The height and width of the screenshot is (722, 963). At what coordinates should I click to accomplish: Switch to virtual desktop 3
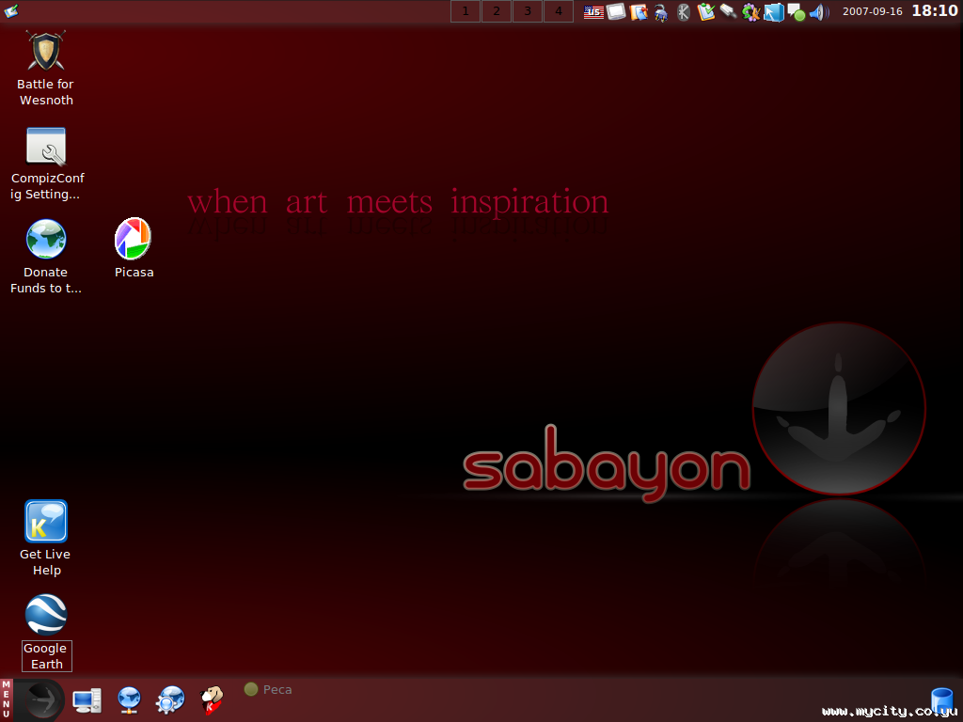528,11
